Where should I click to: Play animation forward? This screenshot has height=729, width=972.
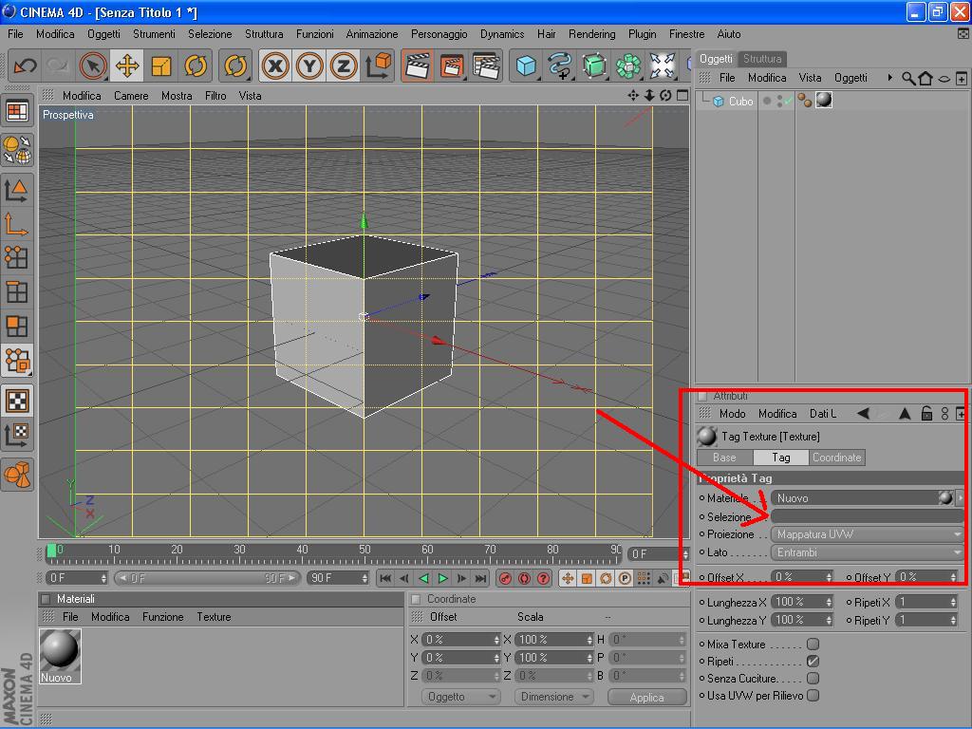pos(442,578)
